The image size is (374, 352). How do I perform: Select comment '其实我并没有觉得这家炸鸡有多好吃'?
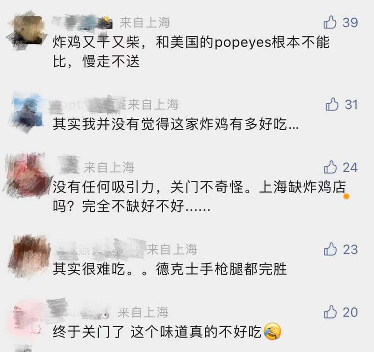tap(176, 124)
